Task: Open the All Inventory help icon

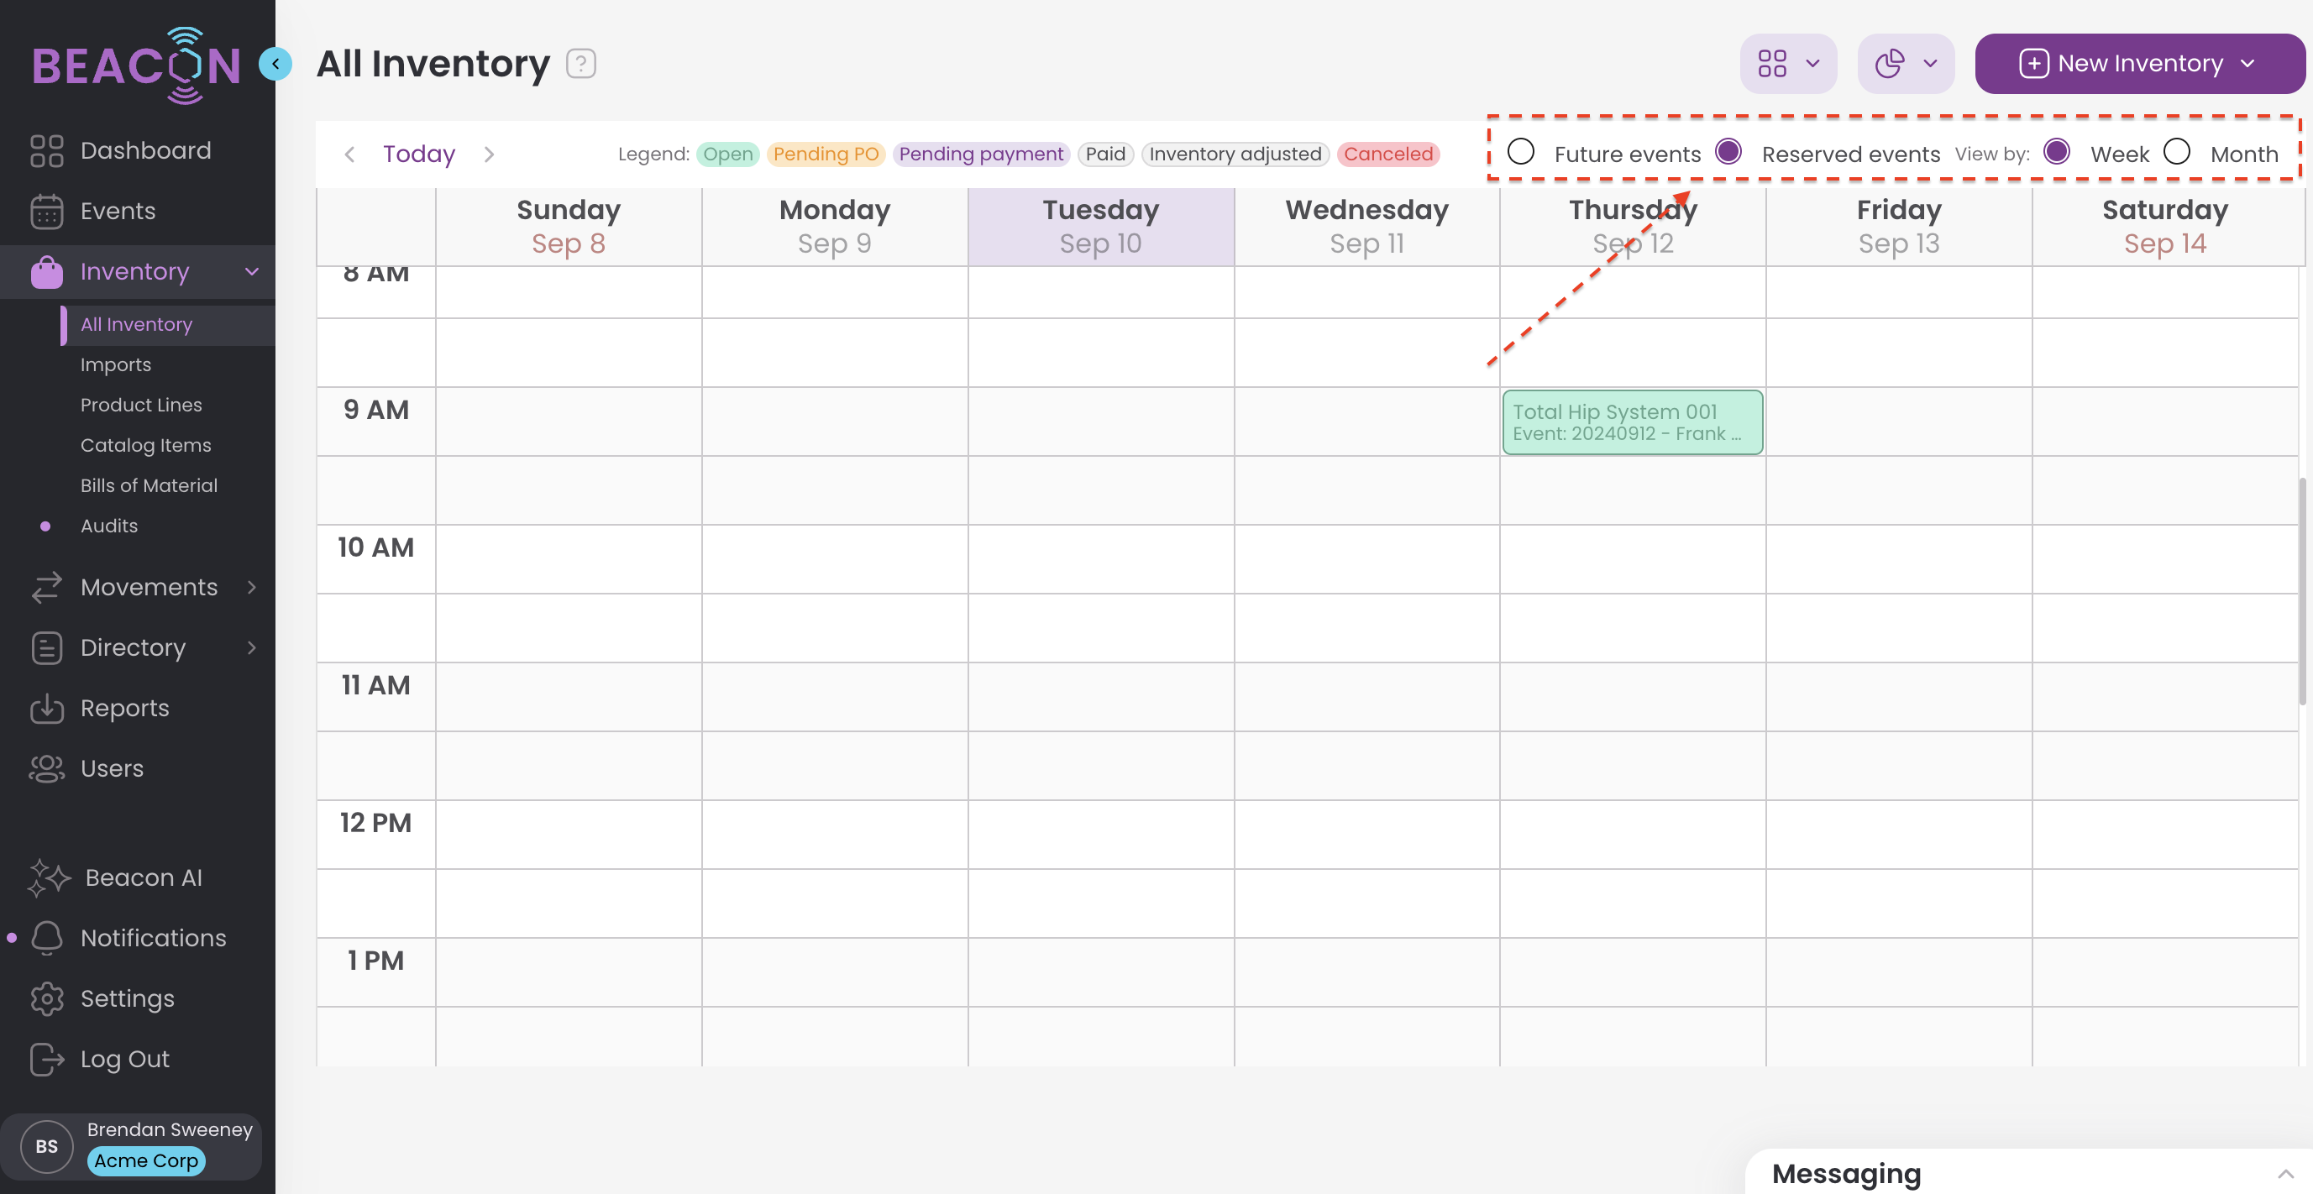Action: pos(581,64)
